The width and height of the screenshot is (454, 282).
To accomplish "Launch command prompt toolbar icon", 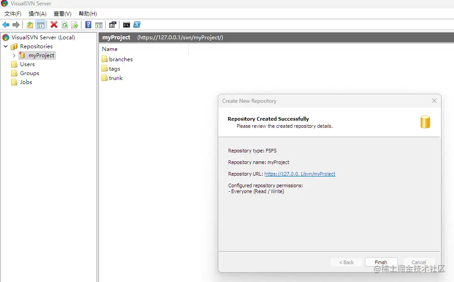I will (x=127, y=25).
